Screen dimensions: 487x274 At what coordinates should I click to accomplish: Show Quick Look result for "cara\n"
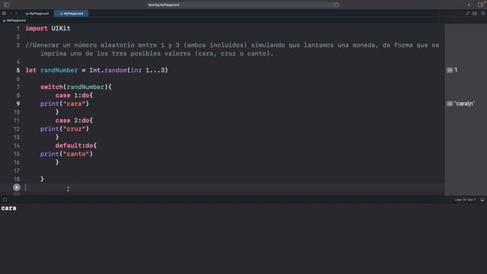(x=450, y=104)
